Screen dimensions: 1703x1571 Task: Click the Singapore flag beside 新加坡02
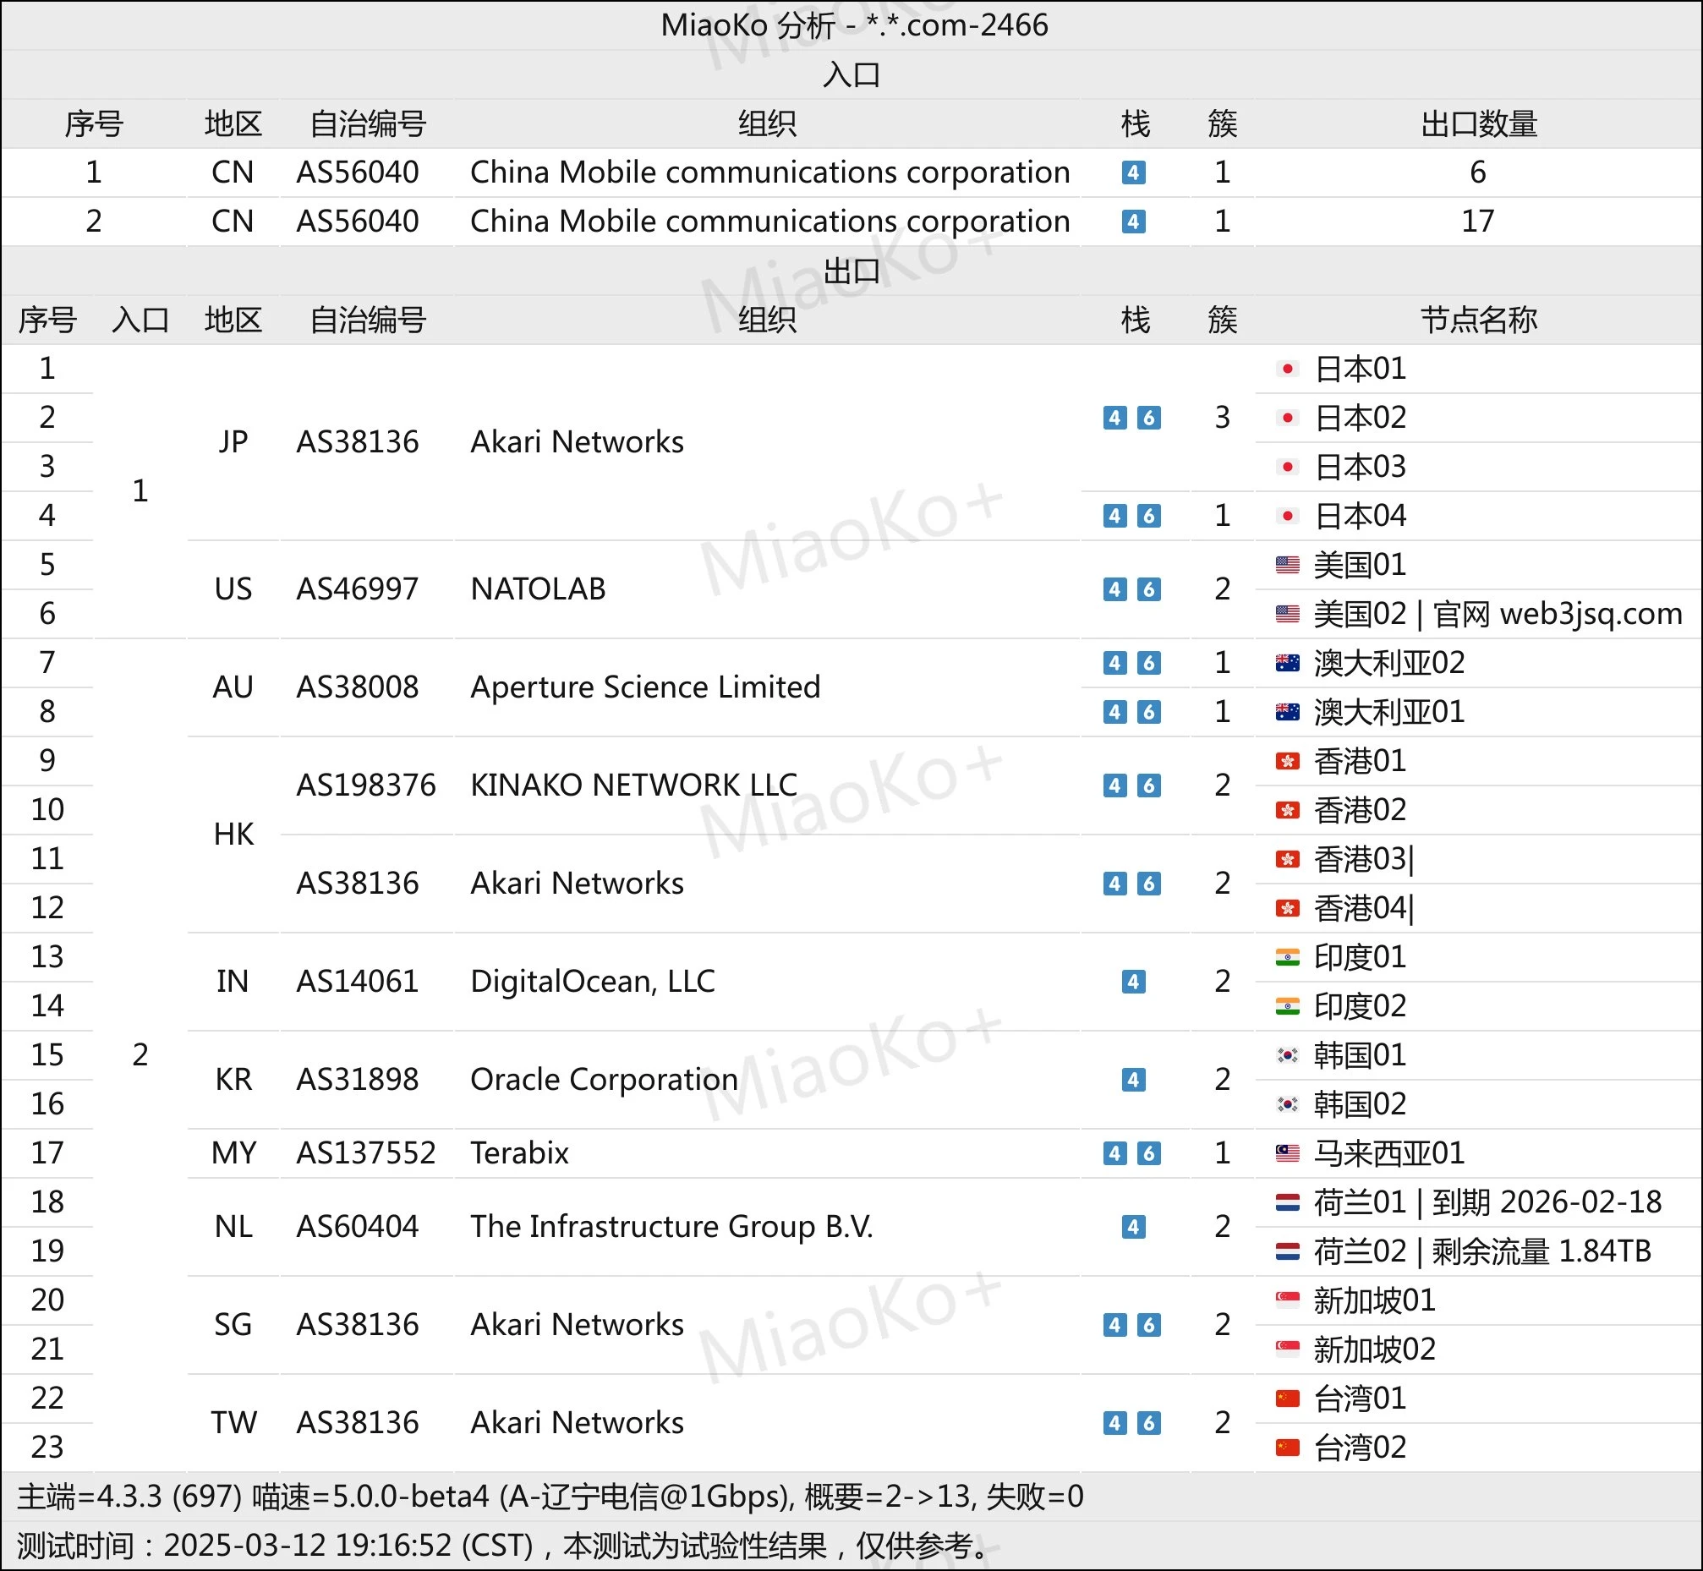[x=1287, y=1349]
